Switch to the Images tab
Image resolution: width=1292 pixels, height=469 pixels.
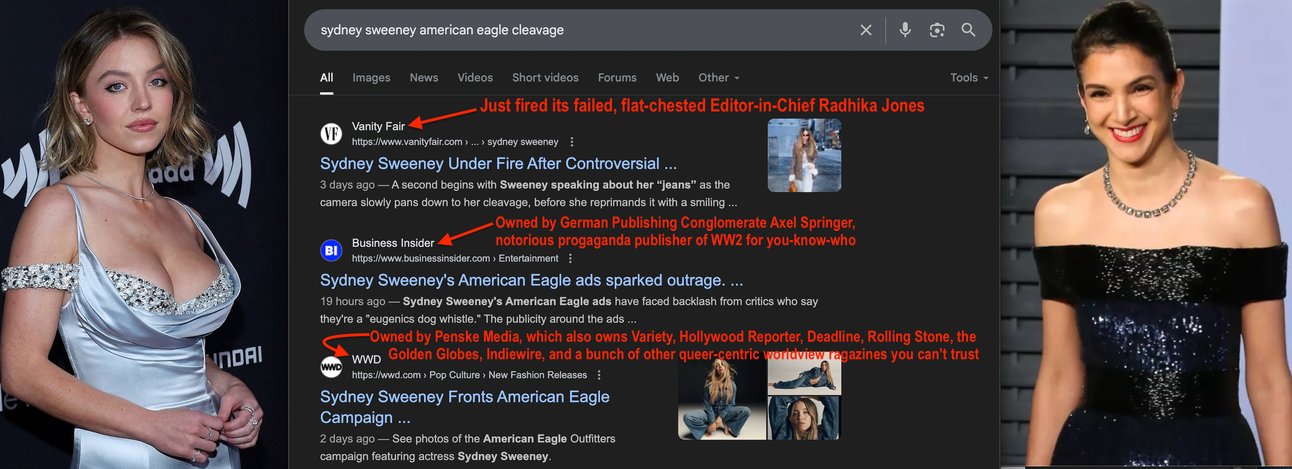click(371, 78)
